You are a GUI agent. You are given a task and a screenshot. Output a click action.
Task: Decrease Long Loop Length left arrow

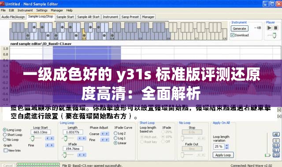80,138
